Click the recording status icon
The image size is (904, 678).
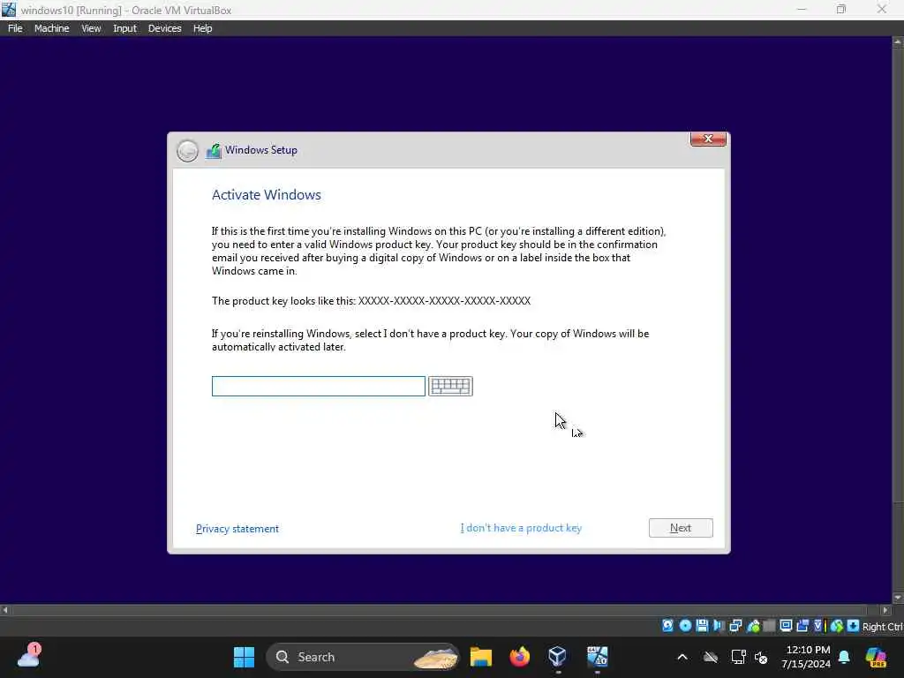point(803,626)
